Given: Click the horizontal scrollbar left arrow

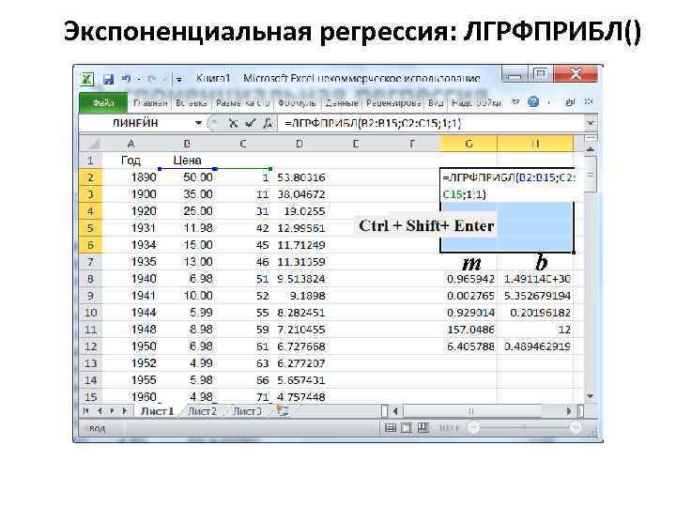Looking at the screenshot, I should (x=395, y=411).
